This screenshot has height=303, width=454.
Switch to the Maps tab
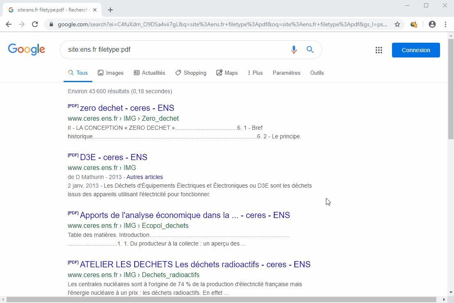point(227,73)
